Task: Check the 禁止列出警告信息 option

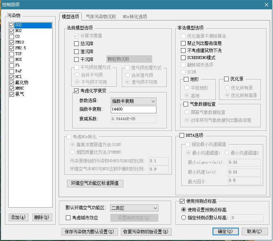Action: (183, 43)
